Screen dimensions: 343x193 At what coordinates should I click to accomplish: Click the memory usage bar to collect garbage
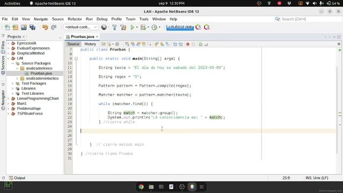click(180, 27)
